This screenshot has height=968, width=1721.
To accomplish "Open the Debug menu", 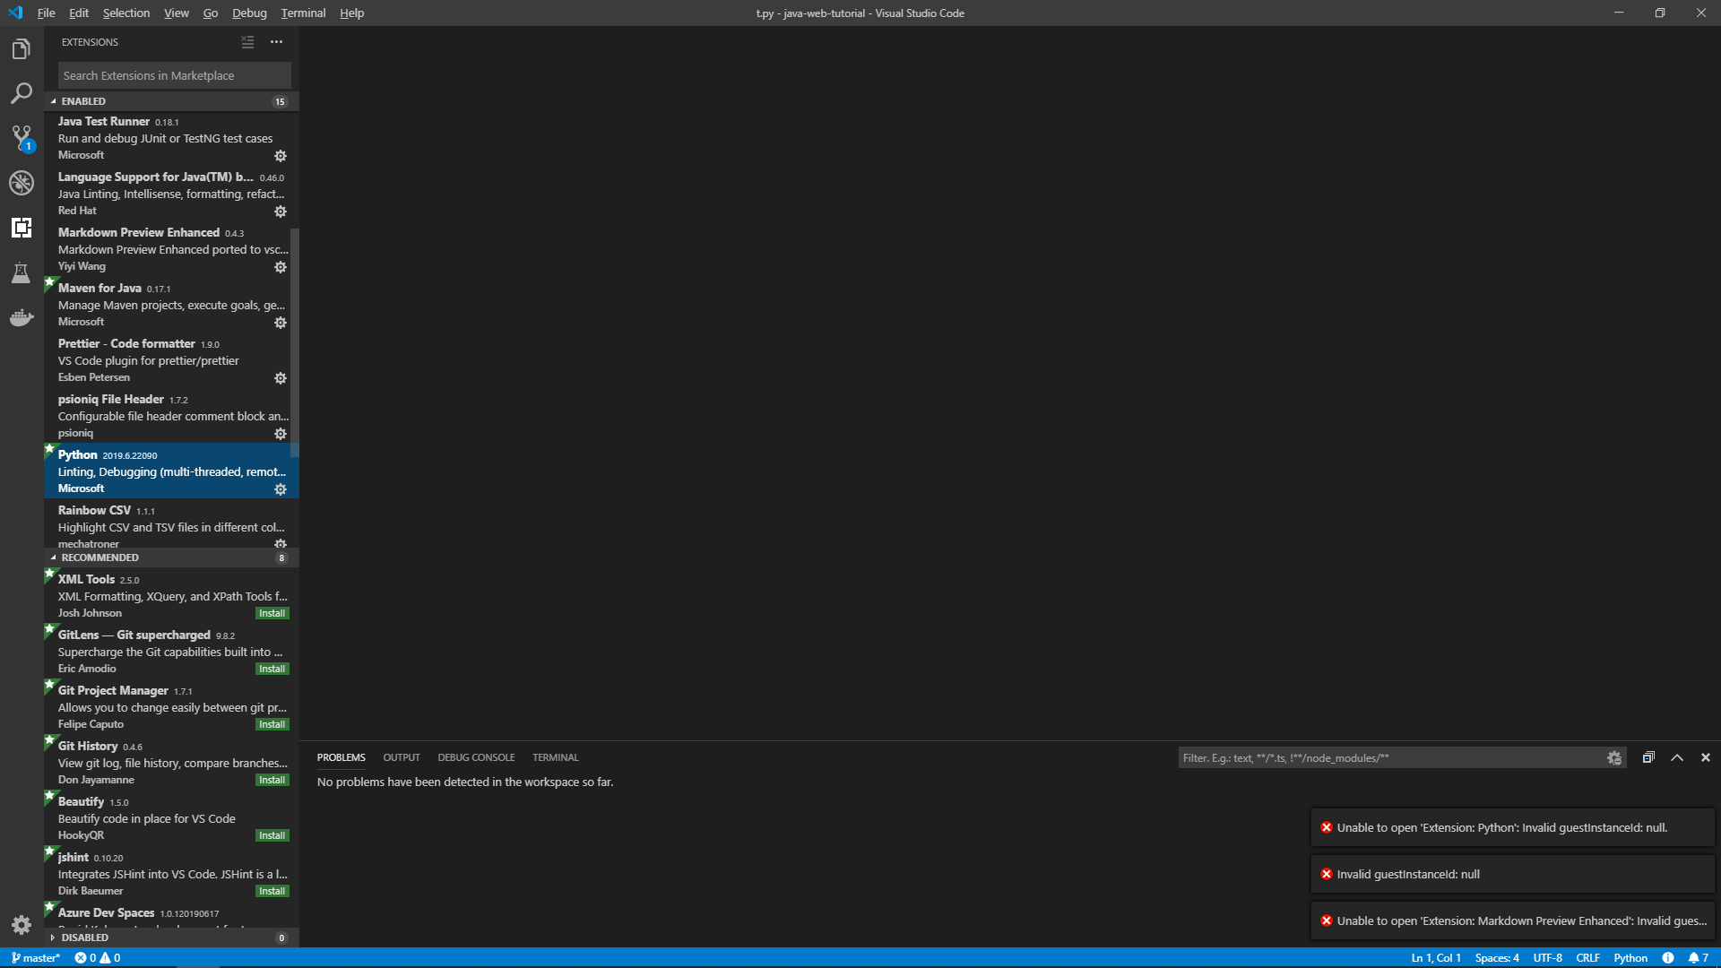I will point(249,13).
